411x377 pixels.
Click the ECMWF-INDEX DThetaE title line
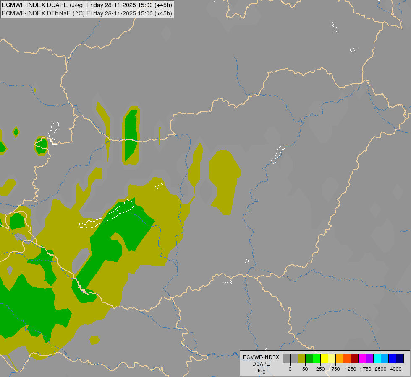tap(87, 13)
